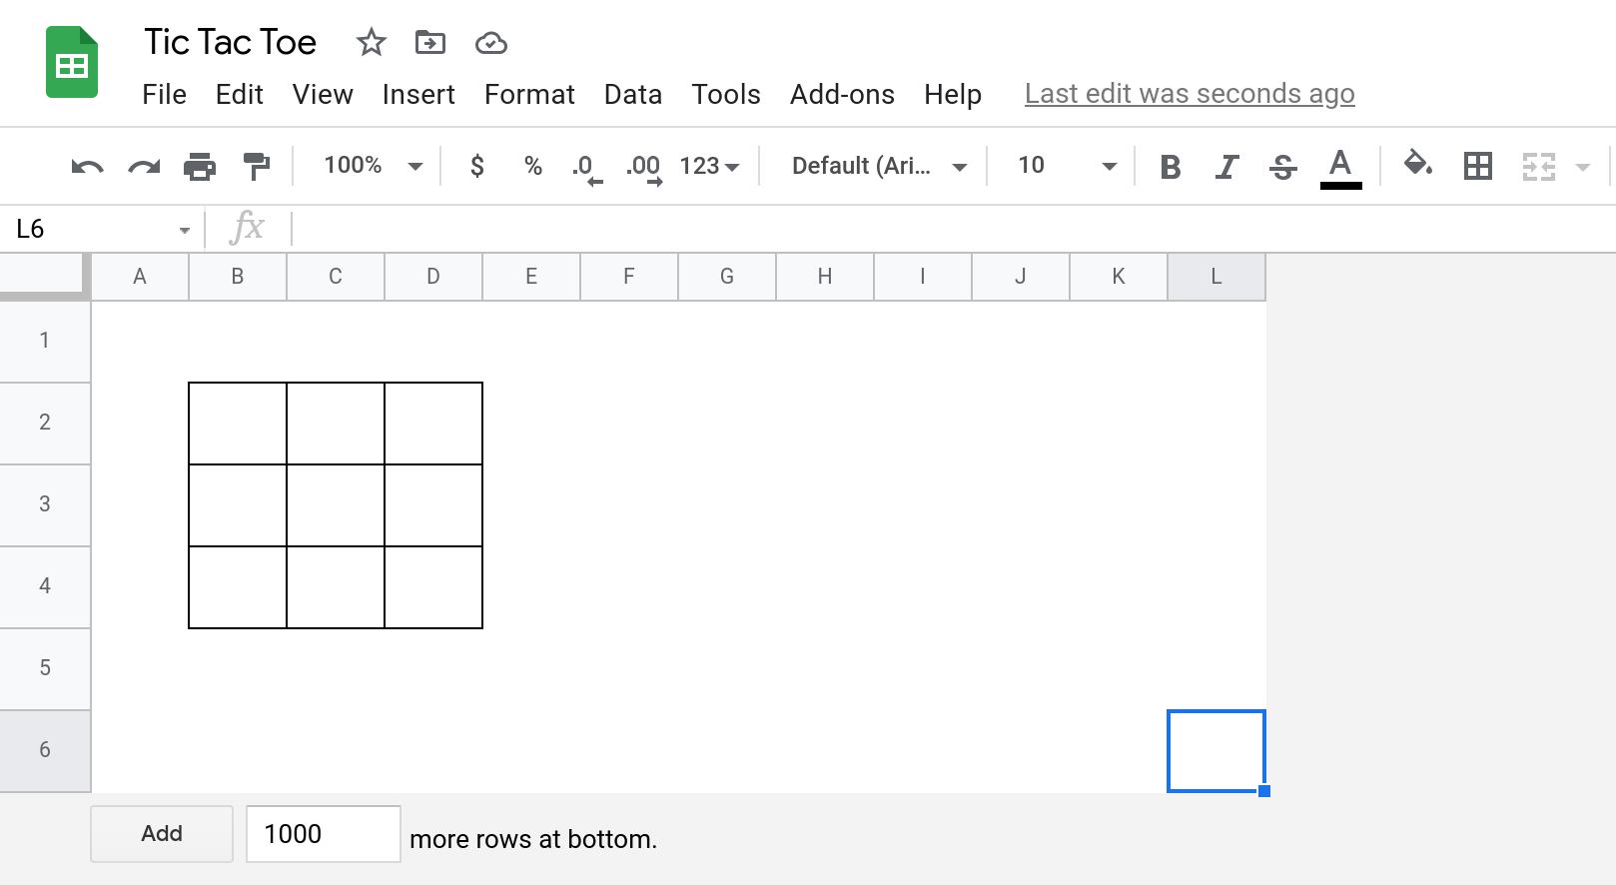Select column A header
This screenshot has width=1616, height=885.
(x=140, y=277)
